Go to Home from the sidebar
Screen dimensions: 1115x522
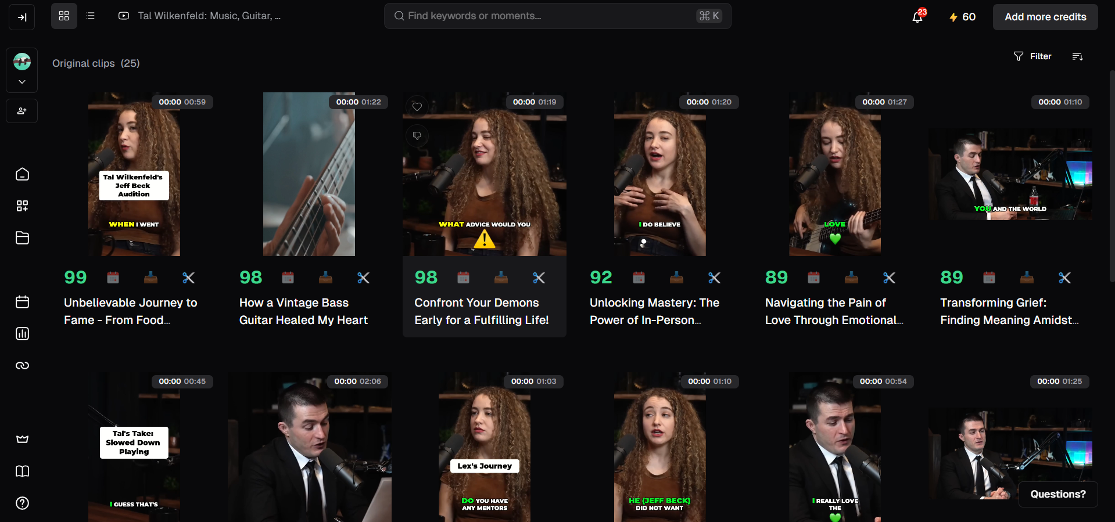pyautogui.click(x=22, y=174)
